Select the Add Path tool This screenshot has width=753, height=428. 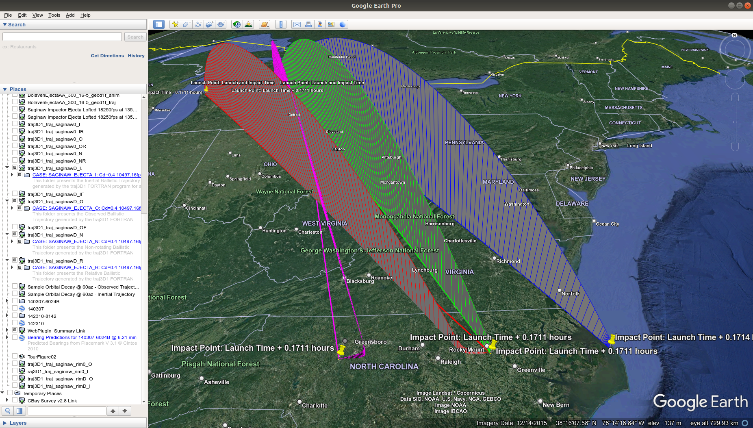click(x=198, y=24)
